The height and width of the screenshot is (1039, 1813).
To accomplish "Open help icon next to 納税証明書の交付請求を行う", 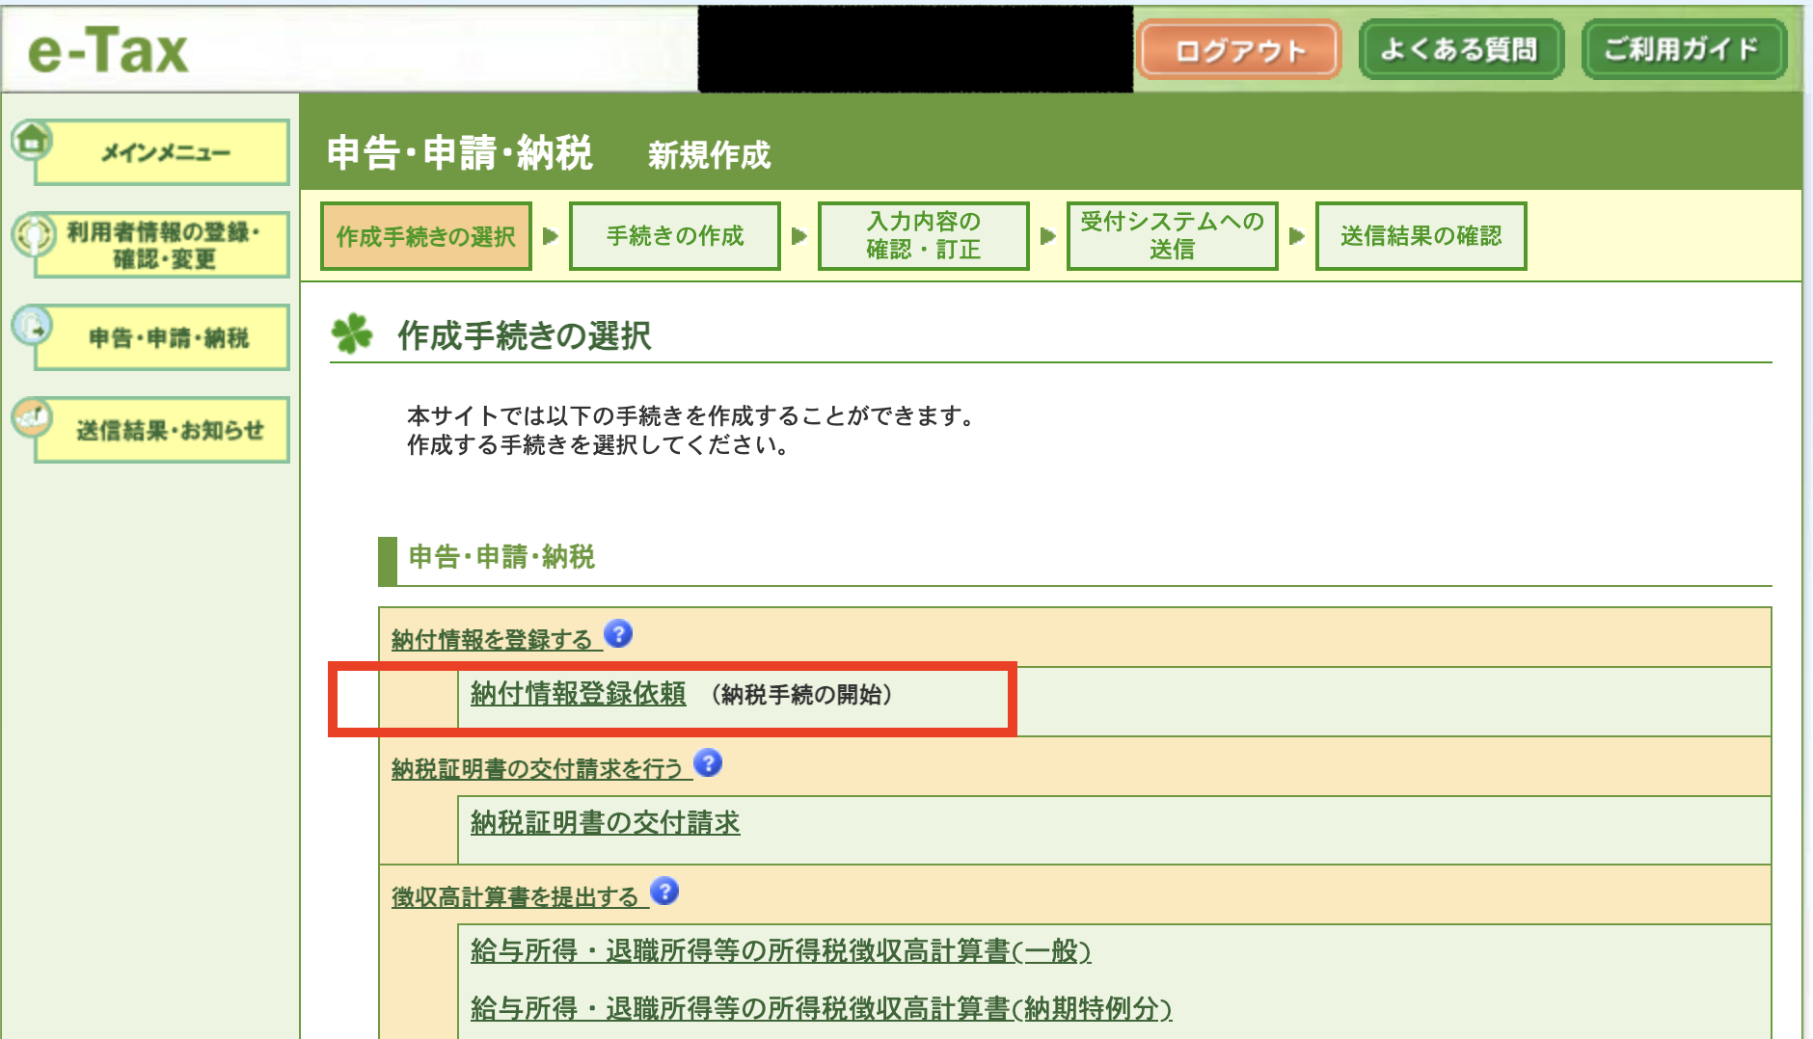I will click(x=708, y=763).
